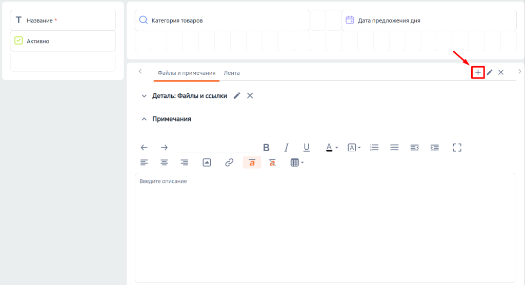525x285 pixels.
Task: Toggle the Активно checkbox
Action: [x=18, y=40]
